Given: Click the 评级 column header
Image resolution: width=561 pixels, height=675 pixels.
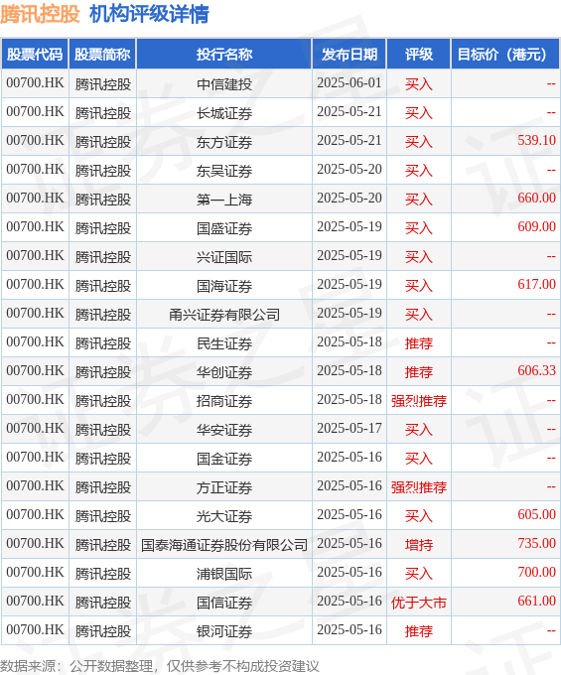Looking at the screenshot, I should coord(418,55).
